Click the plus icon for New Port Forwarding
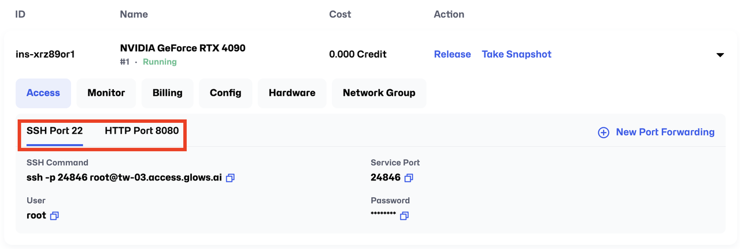 tap(603, 133)
